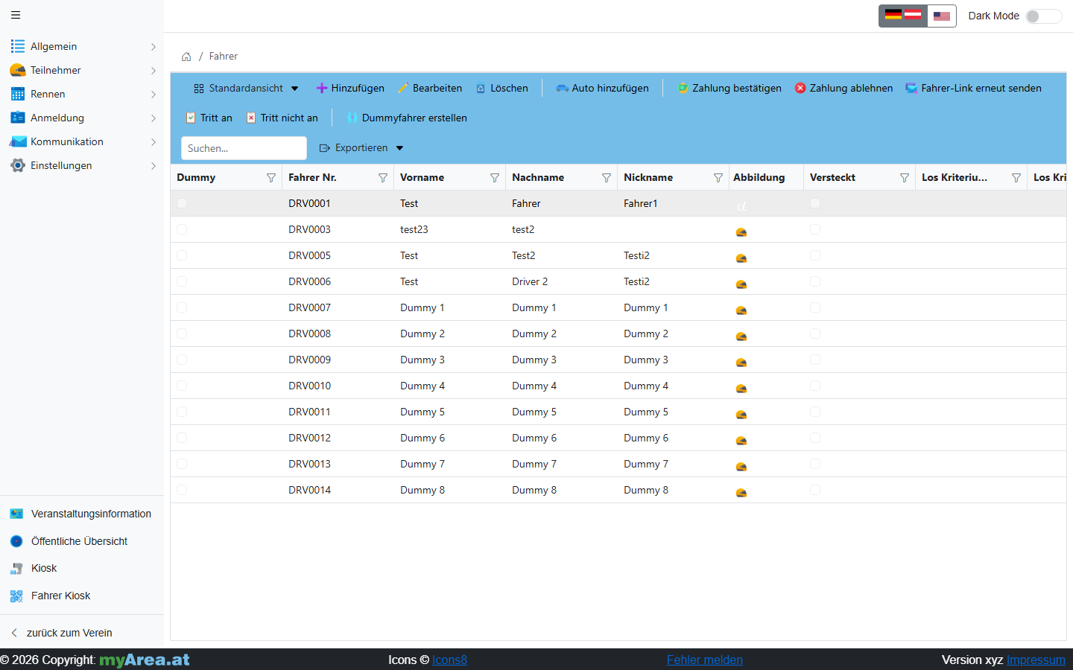Tick the Versteckt checkbox for DRV0010
This screenshot has height=670, width=1073.
[x=815, y=386]
